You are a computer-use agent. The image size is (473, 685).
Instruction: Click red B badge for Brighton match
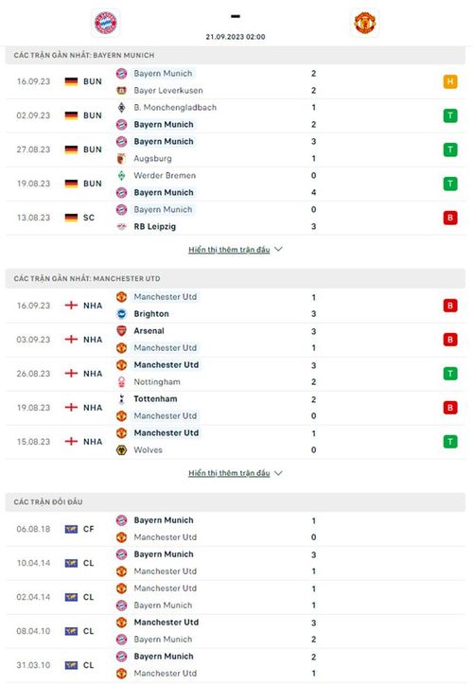point(450,306)
